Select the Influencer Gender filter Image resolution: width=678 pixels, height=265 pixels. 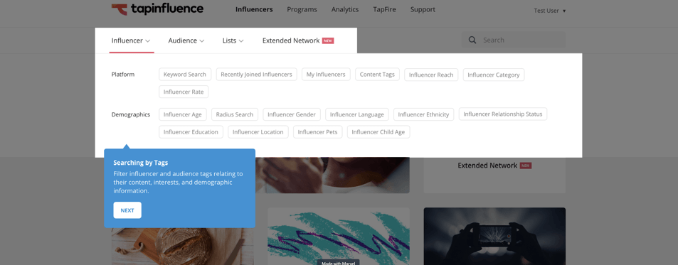pos(292,114)
